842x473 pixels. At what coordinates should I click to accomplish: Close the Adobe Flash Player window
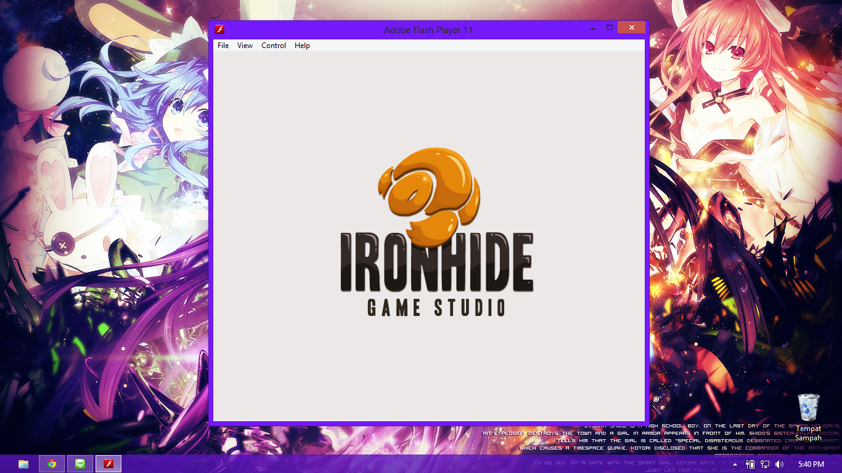point(632,28)
